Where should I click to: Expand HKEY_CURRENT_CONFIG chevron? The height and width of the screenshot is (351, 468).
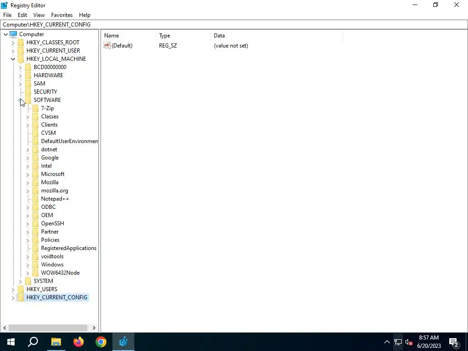pyautogui.click(x=13, y=298)
